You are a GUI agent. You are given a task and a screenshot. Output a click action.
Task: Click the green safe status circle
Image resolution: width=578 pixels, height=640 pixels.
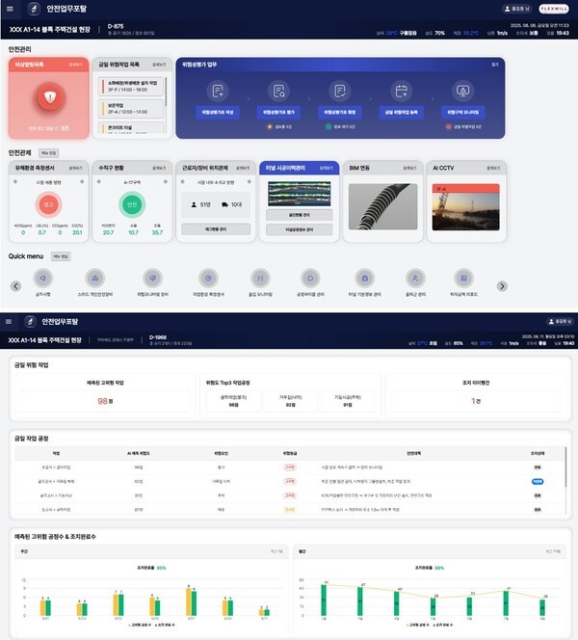(x=132, y=204)
